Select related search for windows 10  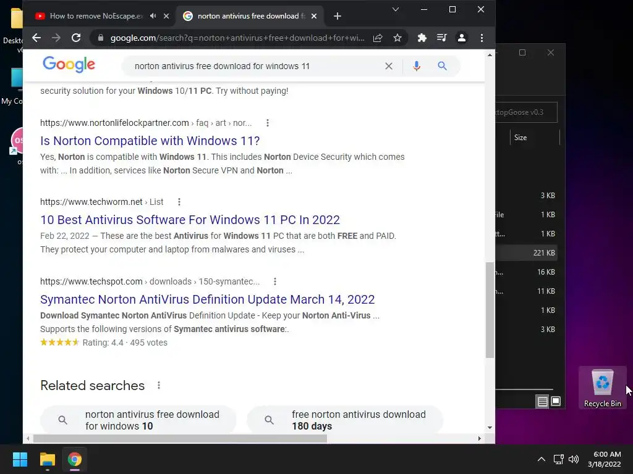138,420
